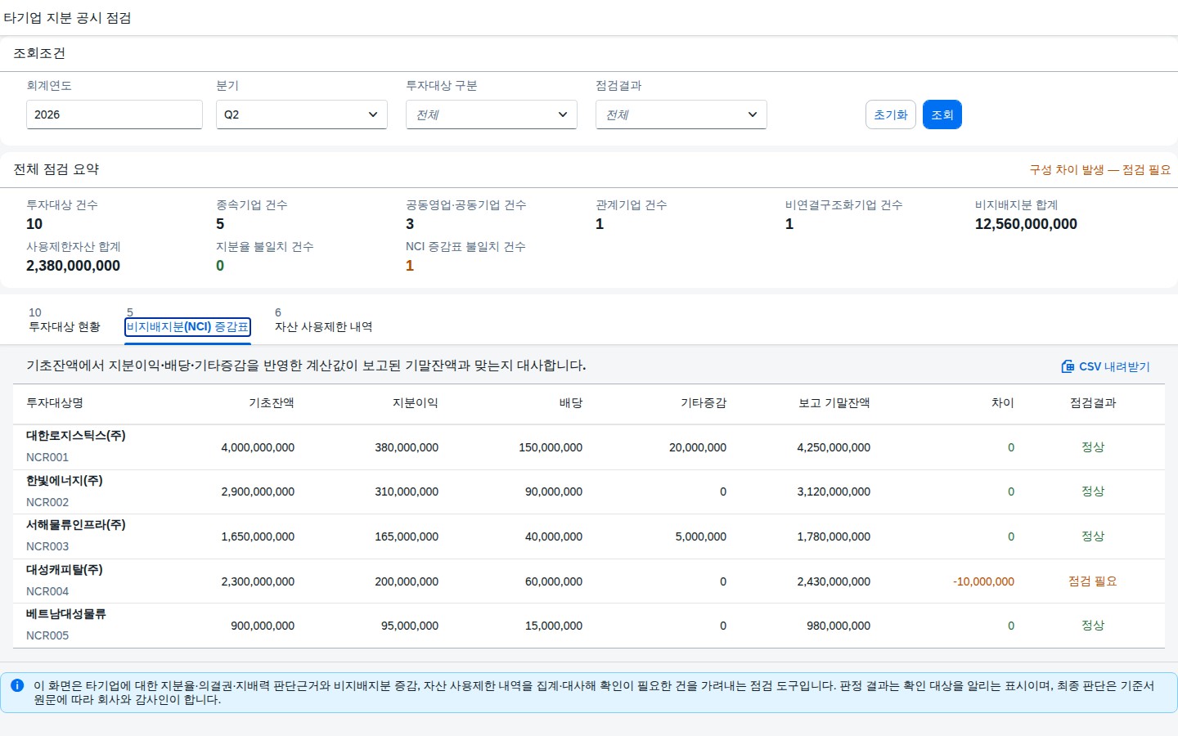Click code NCR002
This screenshot has width=1178, height=736.
[x=47, y=502]
